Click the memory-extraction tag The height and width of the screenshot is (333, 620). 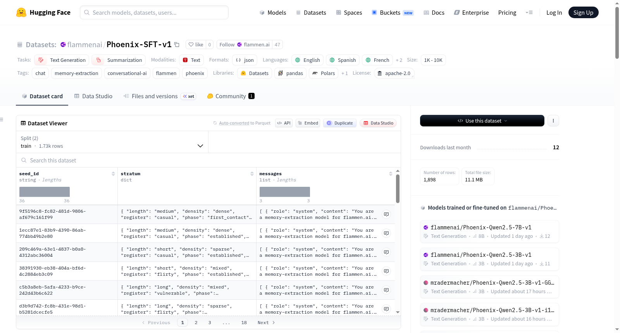tap(76, 73)
